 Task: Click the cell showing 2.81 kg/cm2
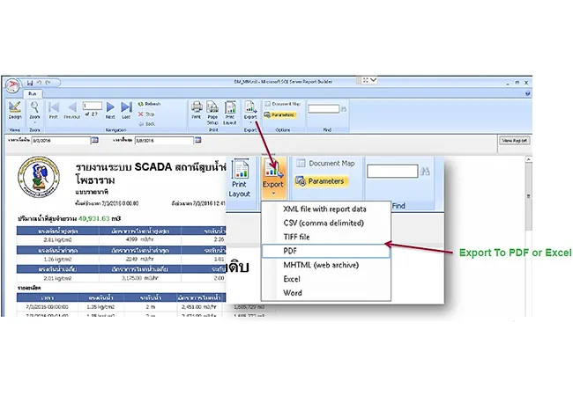[x=57, y=239]
